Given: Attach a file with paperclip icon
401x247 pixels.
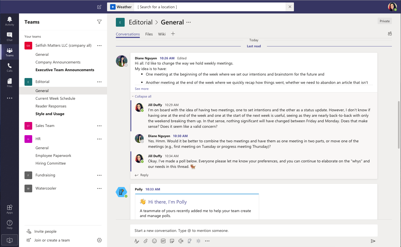Looking at the screenshot, I should [x=146, y=241].
